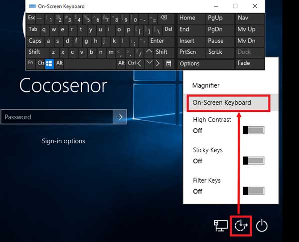Click the a key
This screenshot has height=242, width=299.
coord(49,41)
